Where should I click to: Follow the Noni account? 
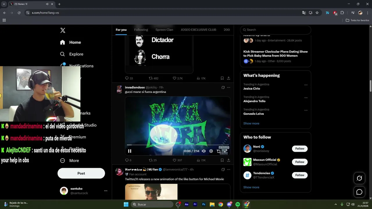[300, 149]
